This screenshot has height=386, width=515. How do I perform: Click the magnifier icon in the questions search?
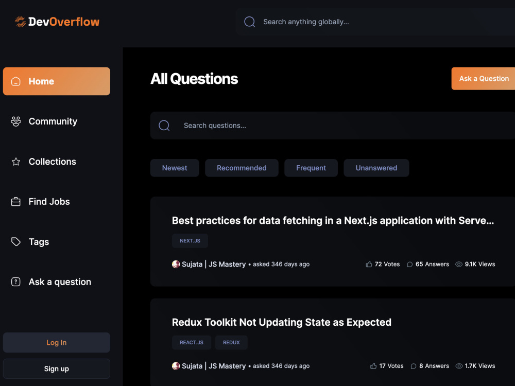click(x=164, y=126)
